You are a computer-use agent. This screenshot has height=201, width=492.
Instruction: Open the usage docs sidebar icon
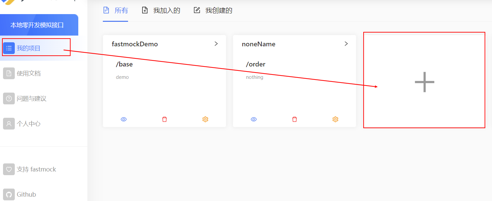[x=9, y=73]
